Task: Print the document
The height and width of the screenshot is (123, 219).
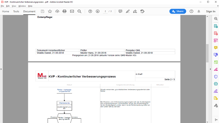Action: pyautogui.click(x=64, y=11)
